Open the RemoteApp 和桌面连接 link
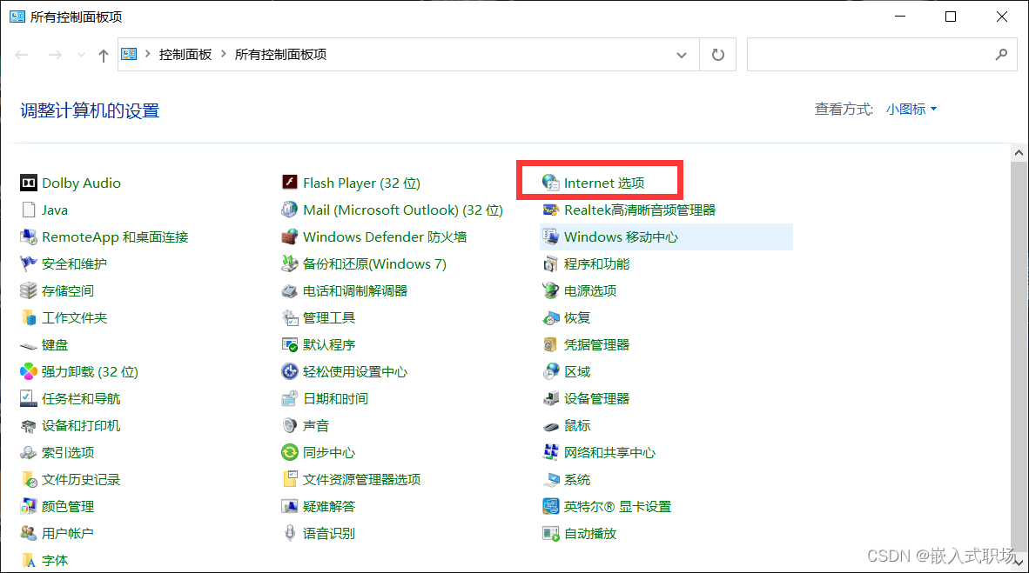This screenshot has width=1029, height=573. (x=115, y=237)
